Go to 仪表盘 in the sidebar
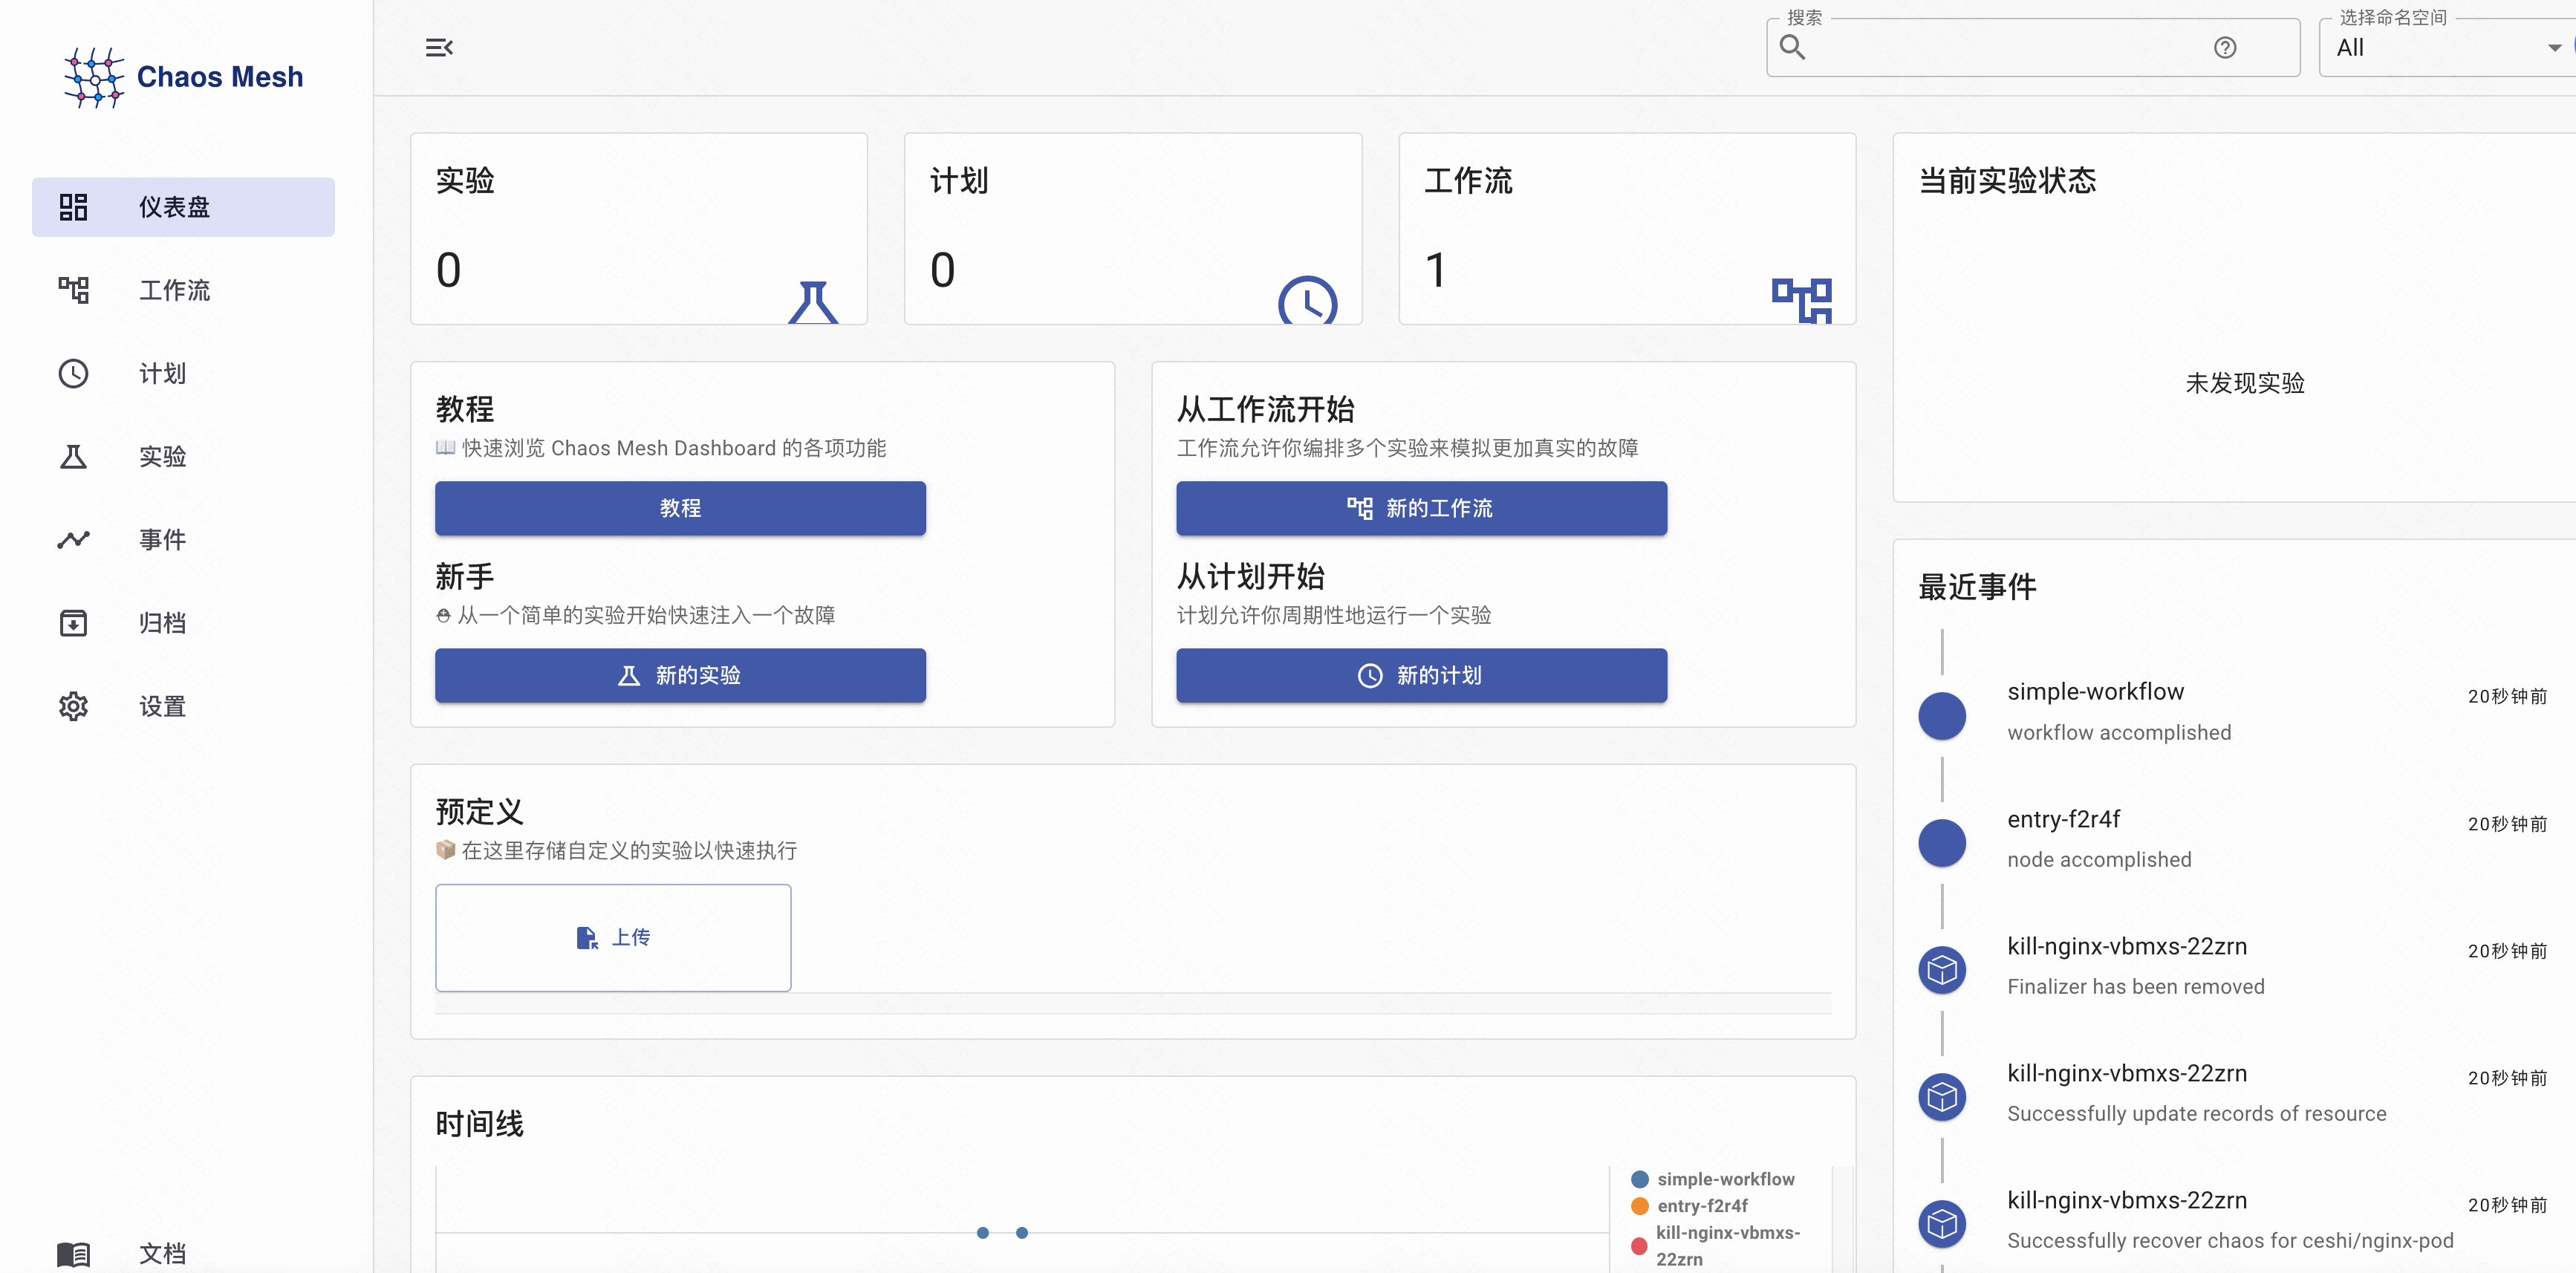2576x1273 pixels. pos(183,207)
